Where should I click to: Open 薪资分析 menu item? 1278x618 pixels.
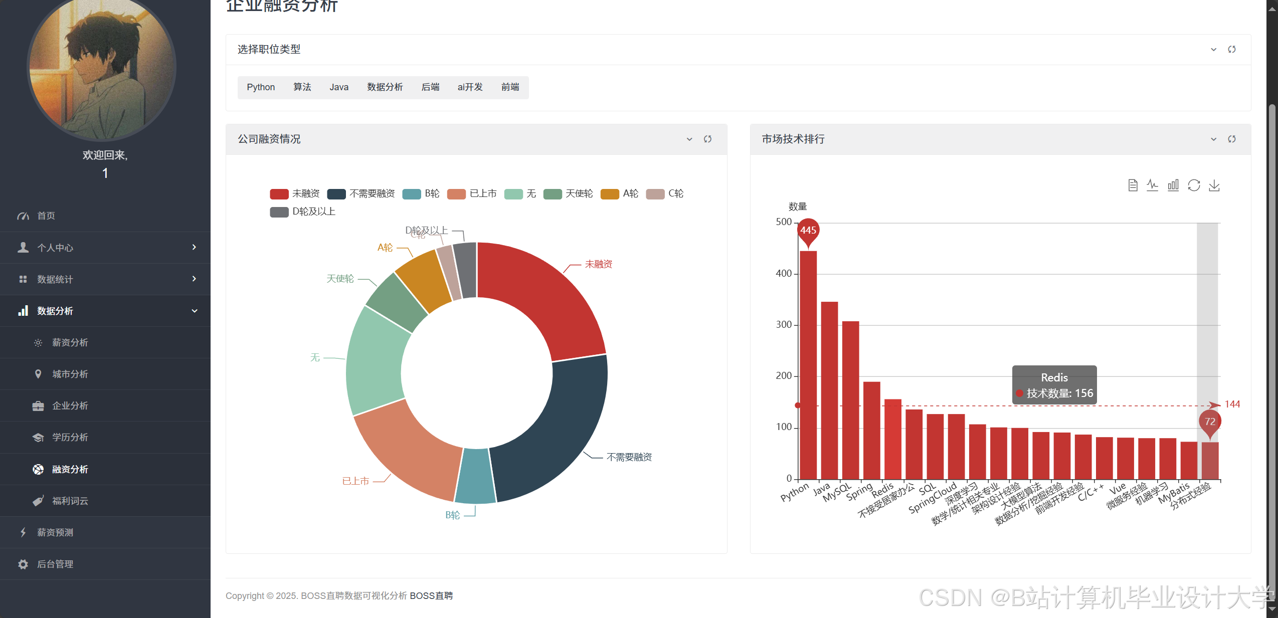(x=70, y=343)
